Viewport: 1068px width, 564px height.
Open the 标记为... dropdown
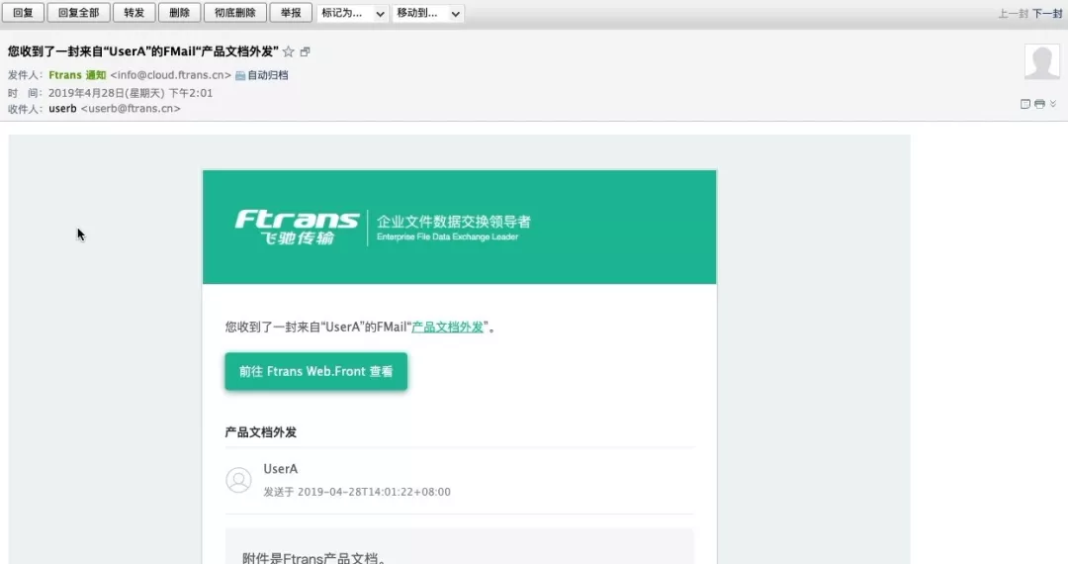[x=352, y=13]
